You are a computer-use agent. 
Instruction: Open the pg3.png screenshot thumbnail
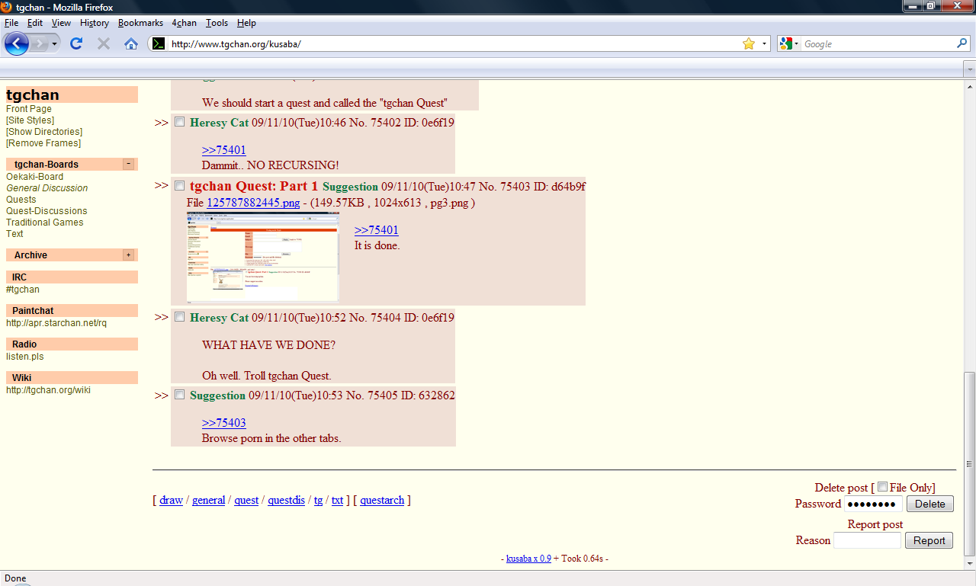click(262, 256)
